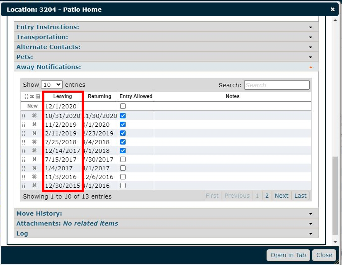Click the header delete X icon

pos(32,96)
